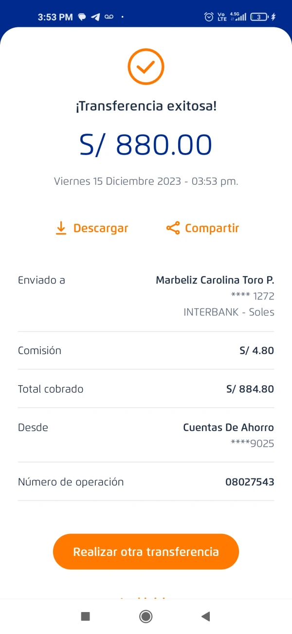Tap the share network icon

(173, 228)
